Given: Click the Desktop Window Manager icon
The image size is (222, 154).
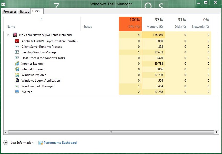Looking at the screenshot, I should point(17,52).
